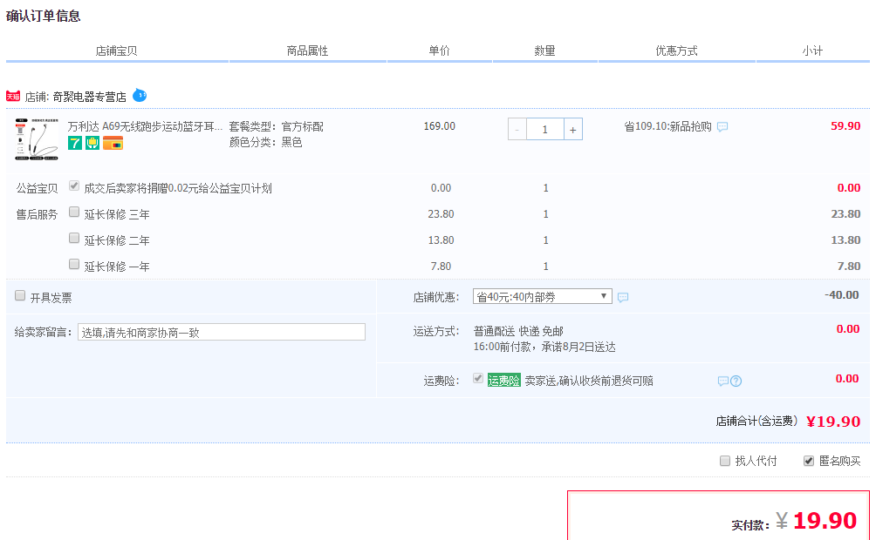
Task: Click the 商品属性 column header
Action: pos(307,51)
